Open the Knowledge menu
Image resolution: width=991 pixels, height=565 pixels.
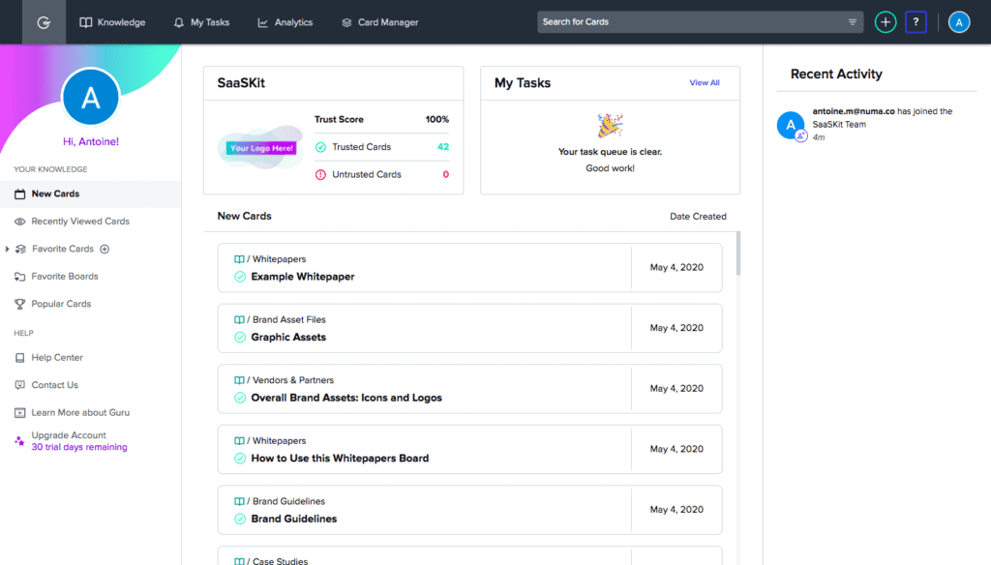(x=112, y=22)
